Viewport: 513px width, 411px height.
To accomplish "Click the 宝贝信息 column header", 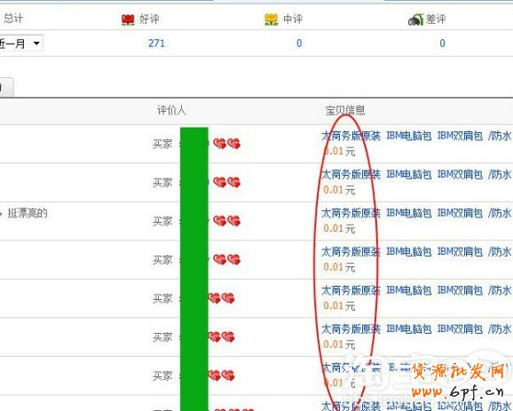I will point(345,110).
